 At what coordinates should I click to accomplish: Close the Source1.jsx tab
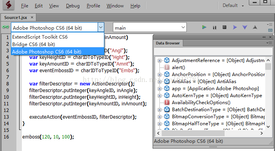(x=32, y=17)
